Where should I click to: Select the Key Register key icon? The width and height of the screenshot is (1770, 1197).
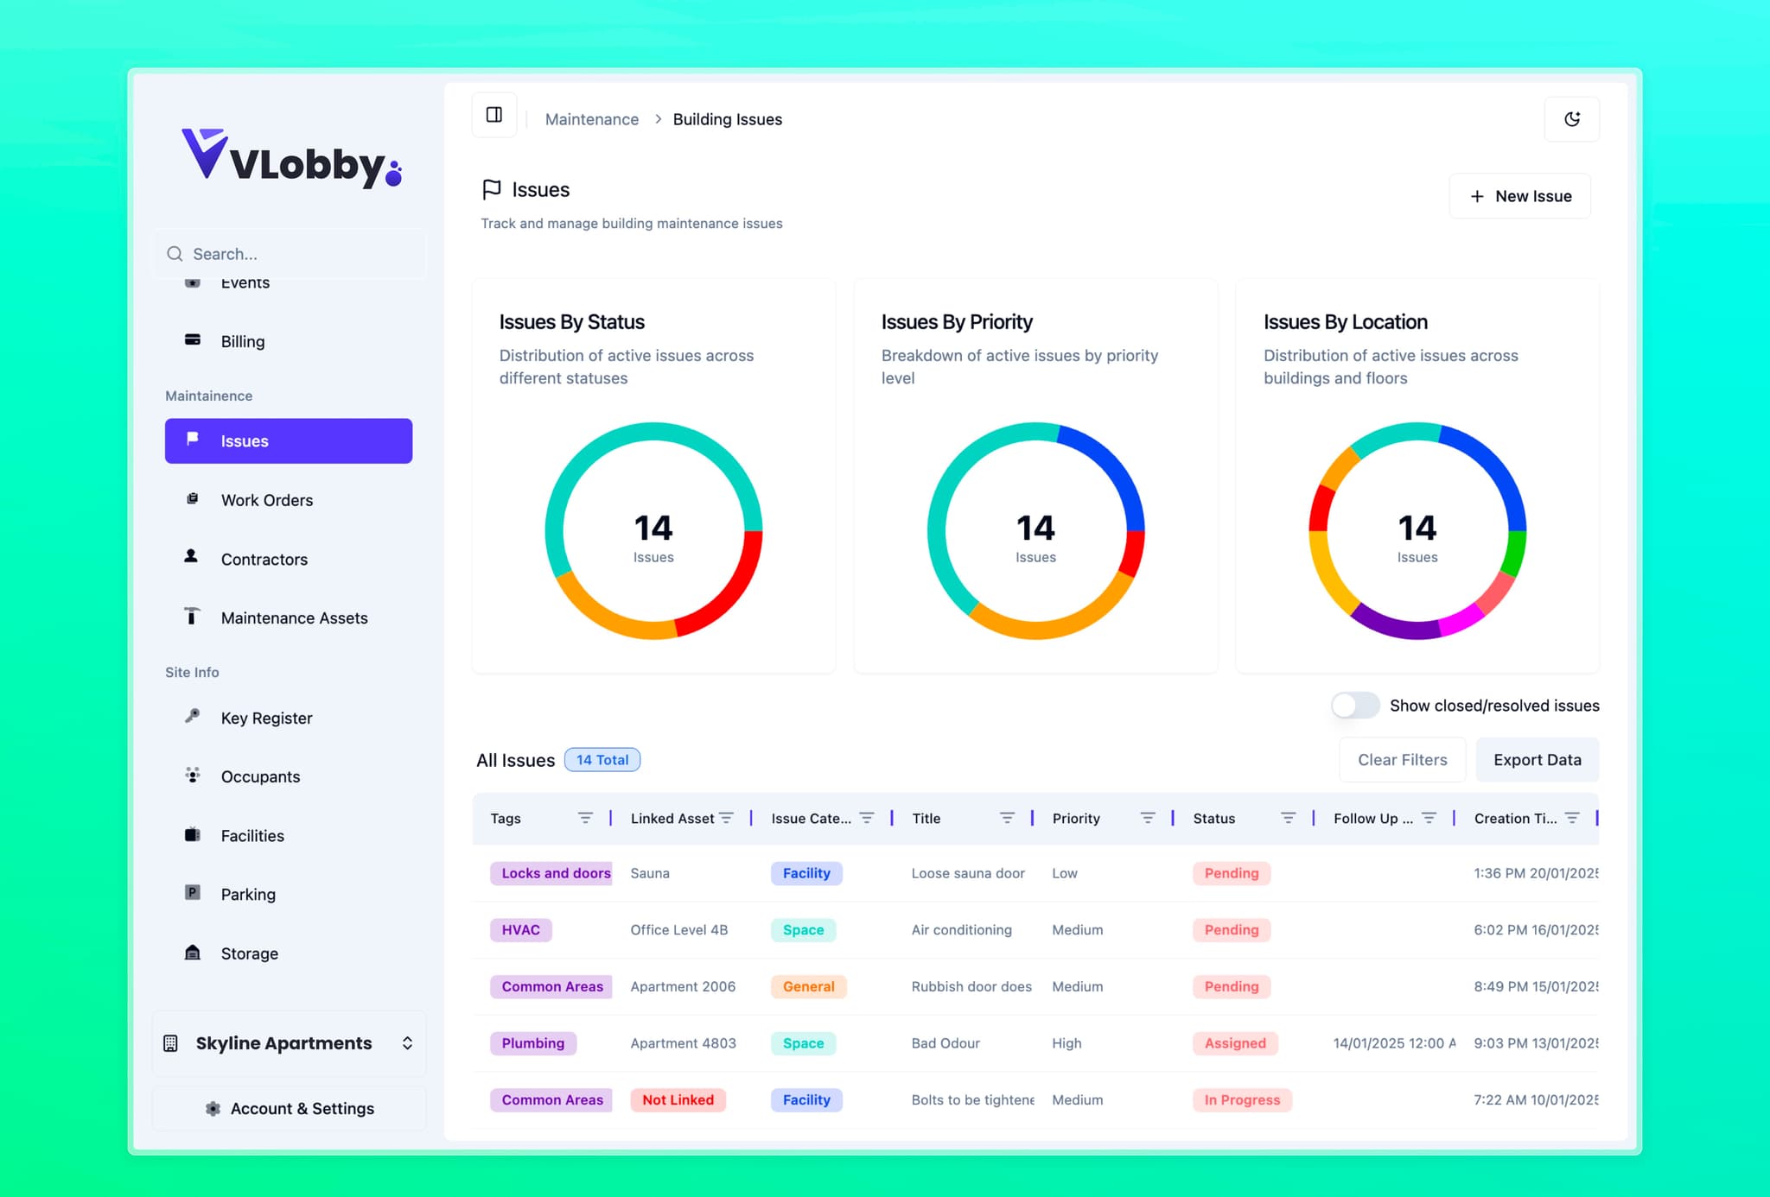tap(192, 717)
